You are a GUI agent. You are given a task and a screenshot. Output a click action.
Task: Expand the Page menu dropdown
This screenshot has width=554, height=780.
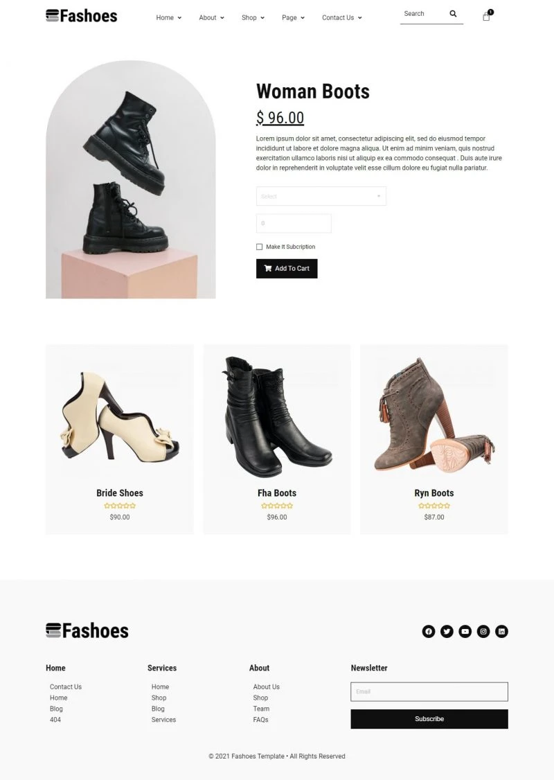(293, 17)
